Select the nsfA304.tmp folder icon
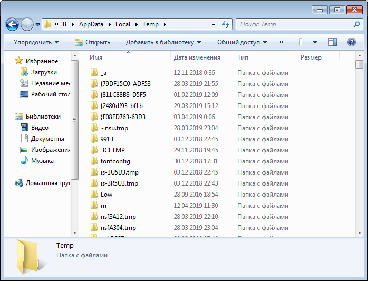This screenshot has width=368, height=281. [x=94, y=227]
